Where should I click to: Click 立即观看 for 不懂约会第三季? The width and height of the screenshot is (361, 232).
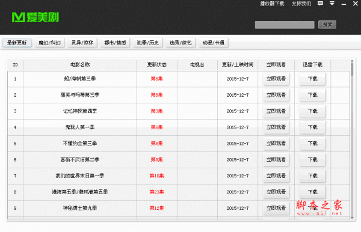coord(276,144)
